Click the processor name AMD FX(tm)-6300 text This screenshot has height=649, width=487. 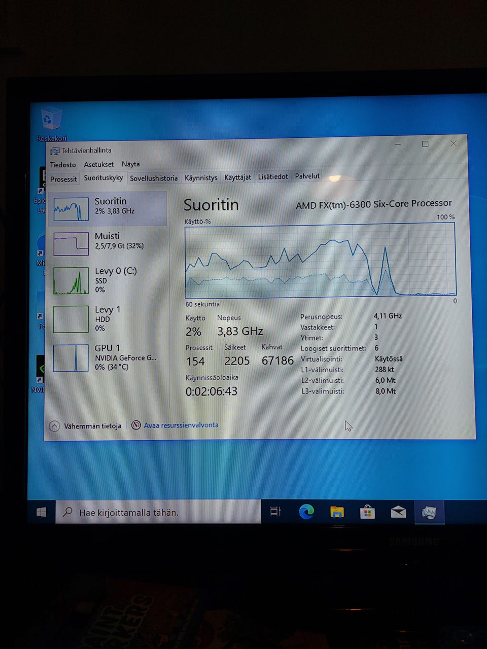(x=374, y=204)
